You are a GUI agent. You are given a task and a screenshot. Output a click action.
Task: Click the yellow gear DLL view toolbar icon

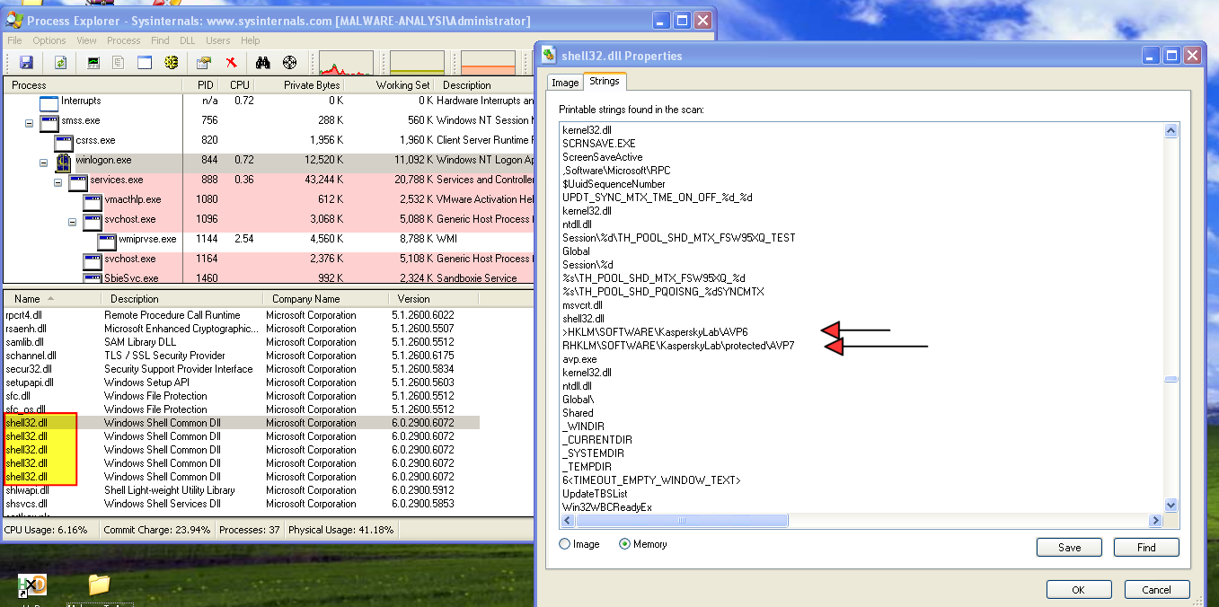pos(171,62)
